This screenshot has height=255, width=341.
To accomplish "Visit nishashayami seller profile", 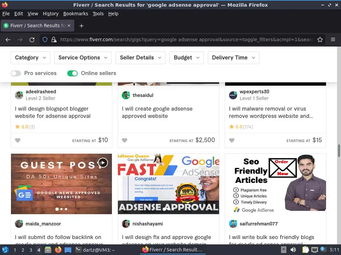I will 148,224.
